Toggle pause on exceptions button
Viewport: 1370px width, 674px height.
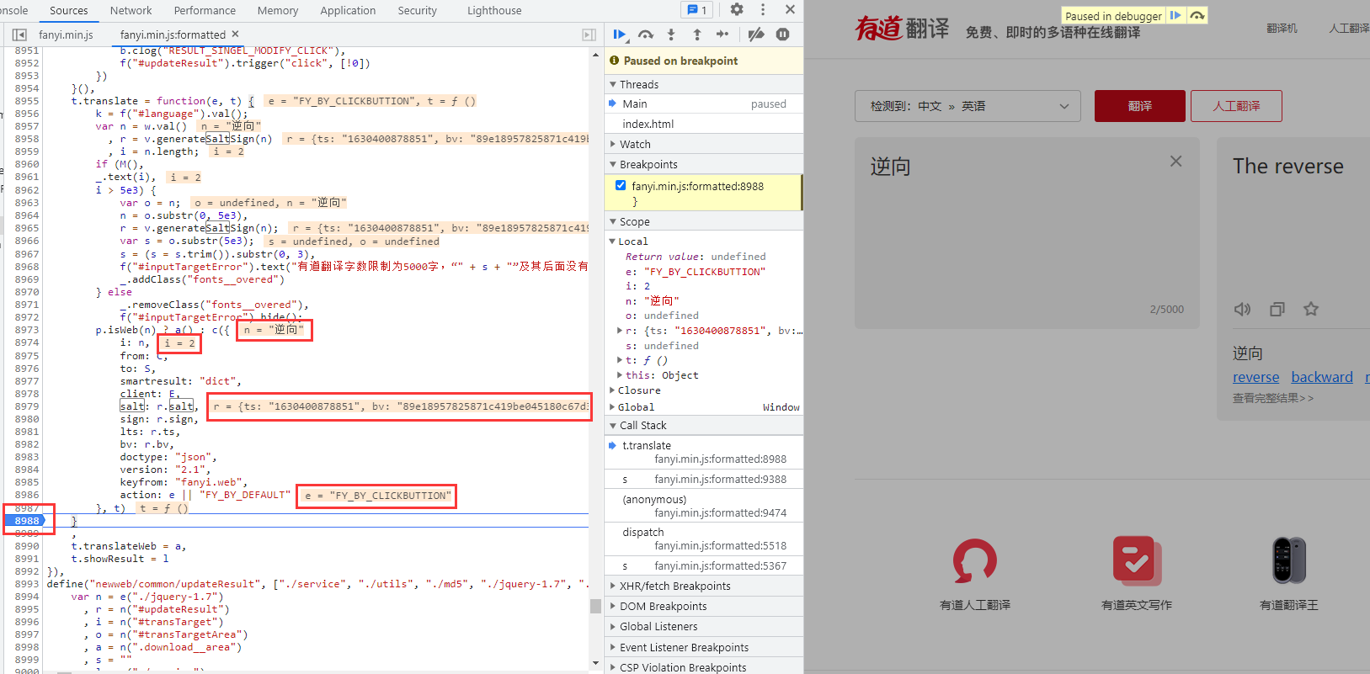pyautogui.click(x=782, y=34)
